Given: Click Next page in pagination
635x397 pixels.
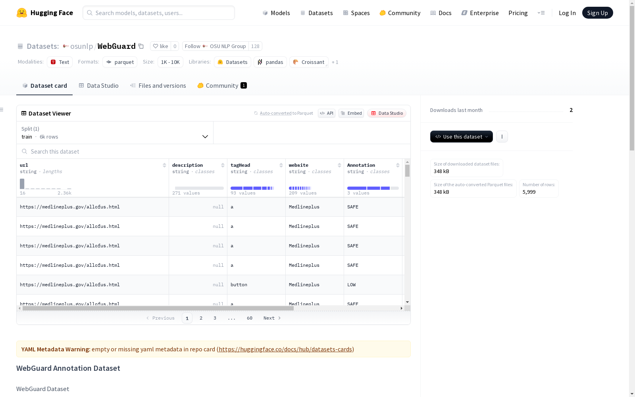Looking at the screenshot, I should (x=272, y=318).
